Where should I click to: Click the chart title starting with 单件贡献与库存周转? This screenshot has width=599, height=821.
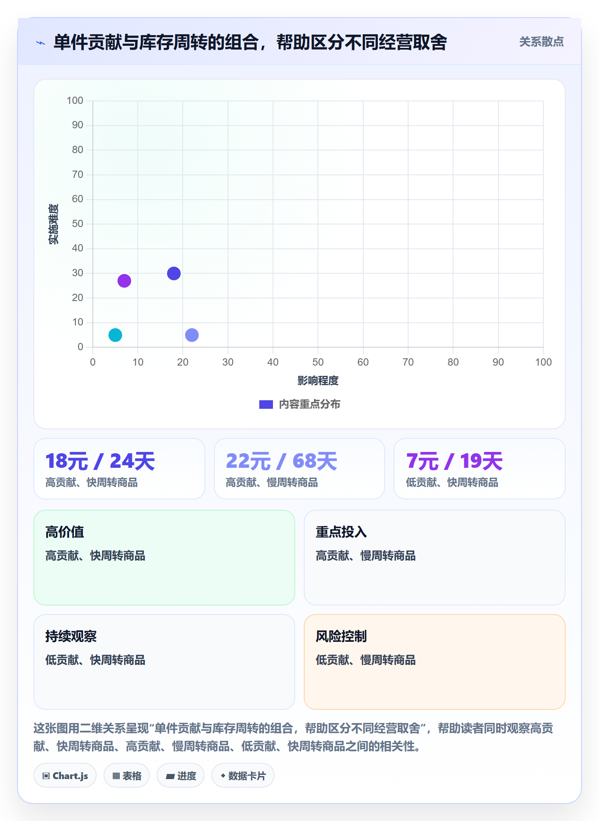(250, 42)
